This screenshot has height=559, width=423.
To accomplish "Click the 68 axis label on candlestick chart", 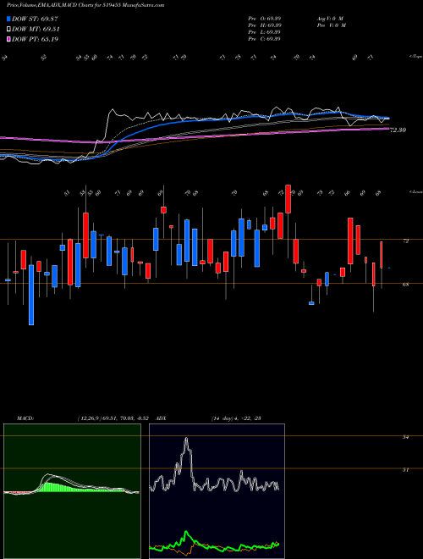I will tap(405, 285).
